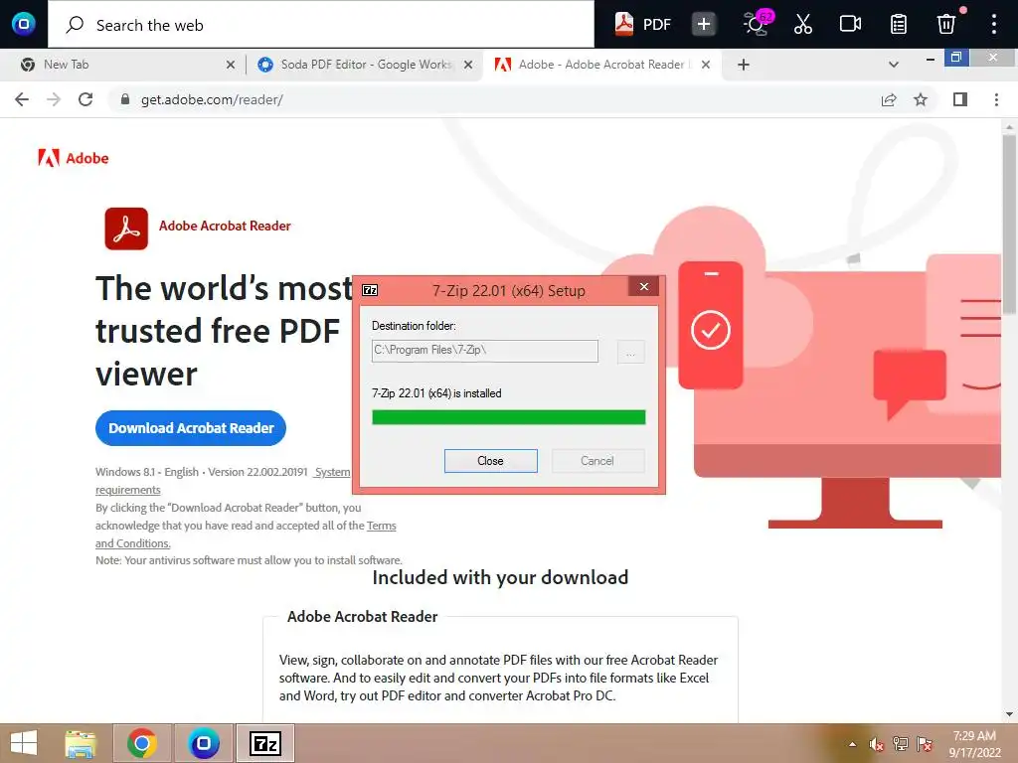Image resolution: width=1018 pixels, height=763 pixels.
Task: Click the Destination folder path field
Action: pyautogui.click(x=485, y=351)
